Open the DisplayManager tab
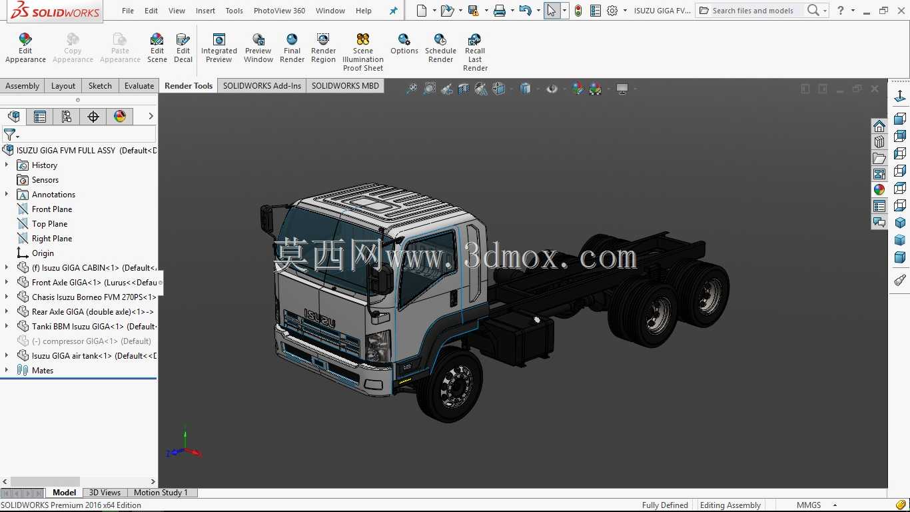 (120, 117)
